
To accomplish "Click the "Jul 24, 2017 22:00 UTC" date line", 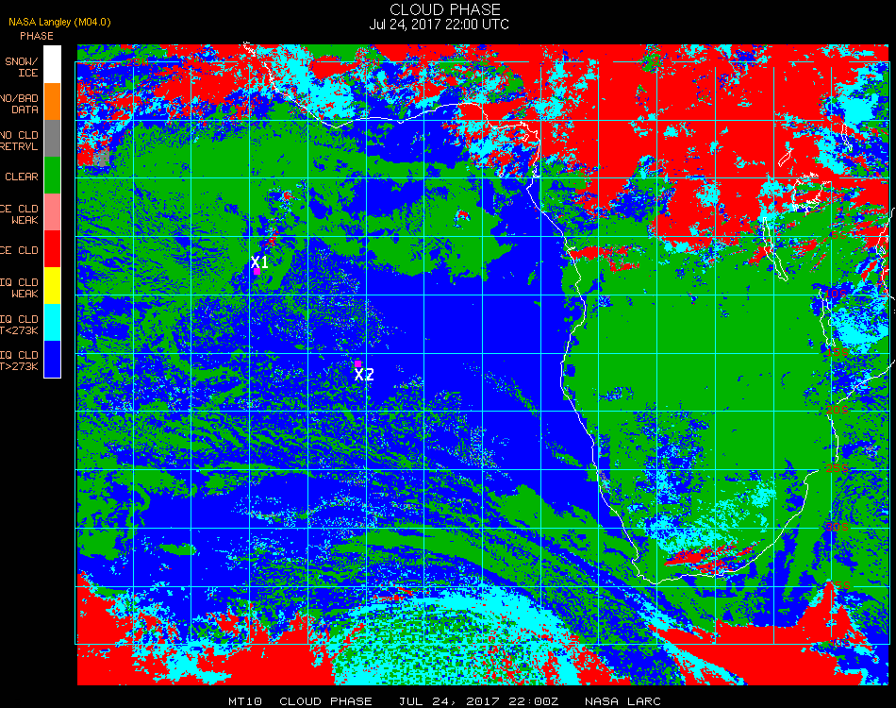I will (x=439, y=25).
